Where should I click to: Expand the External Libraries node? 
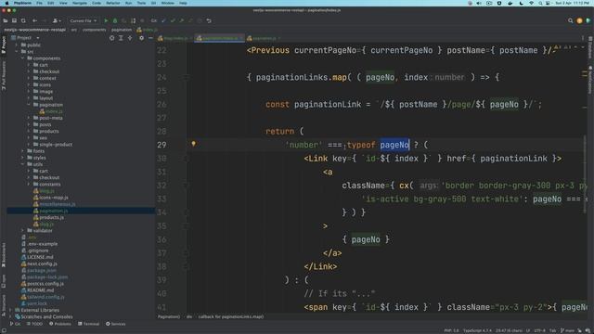[x=10, y=310]
